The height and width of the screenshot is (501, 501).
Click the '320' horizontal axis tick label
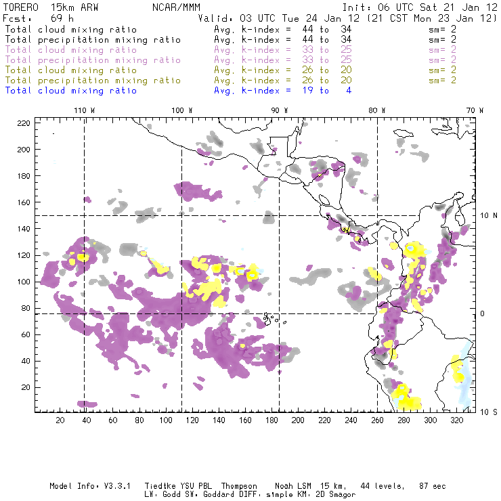coord(457,420)
